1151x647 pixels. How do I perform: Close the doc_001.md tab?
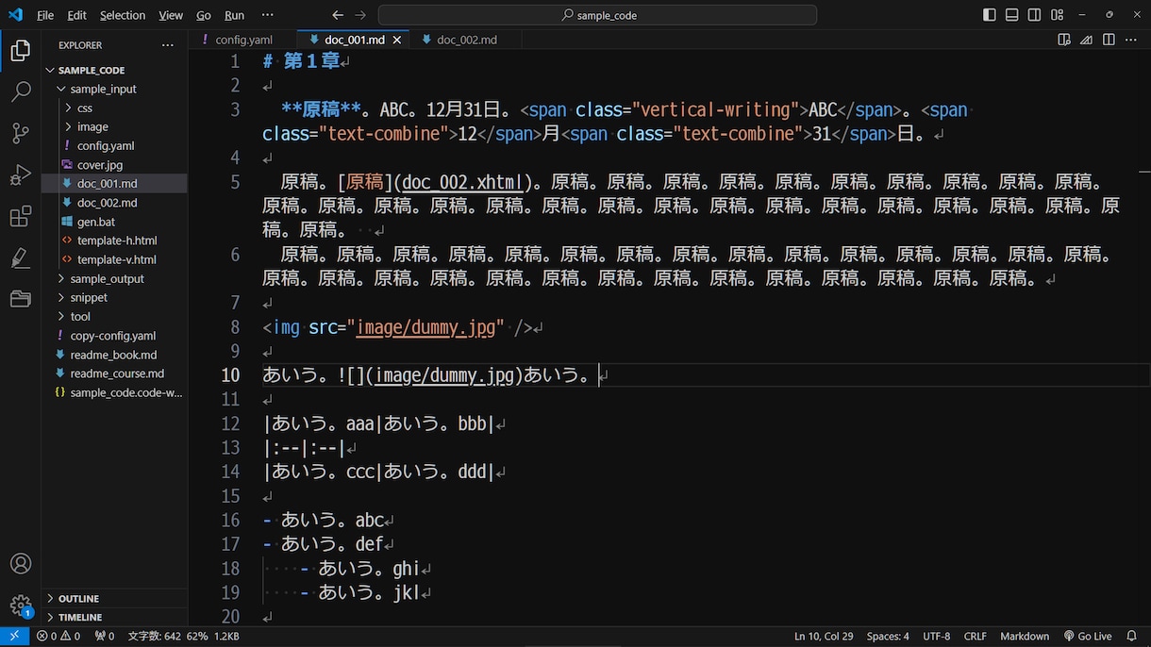pos(397,40)
